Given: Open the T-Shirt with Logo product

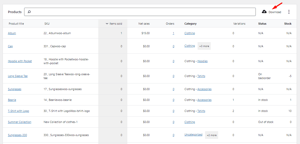Looking at the screenshot, I should click(x=18, y=111).
